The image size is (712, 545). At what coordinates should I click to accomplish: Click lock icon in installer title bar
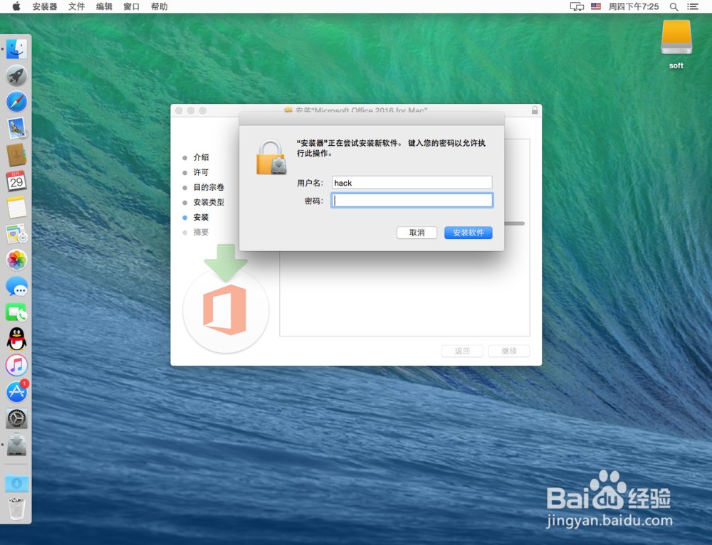click(535, 110)
